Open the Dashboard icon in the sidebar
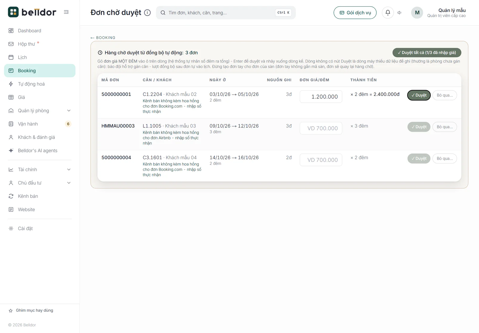 click(x=11, y=31)
